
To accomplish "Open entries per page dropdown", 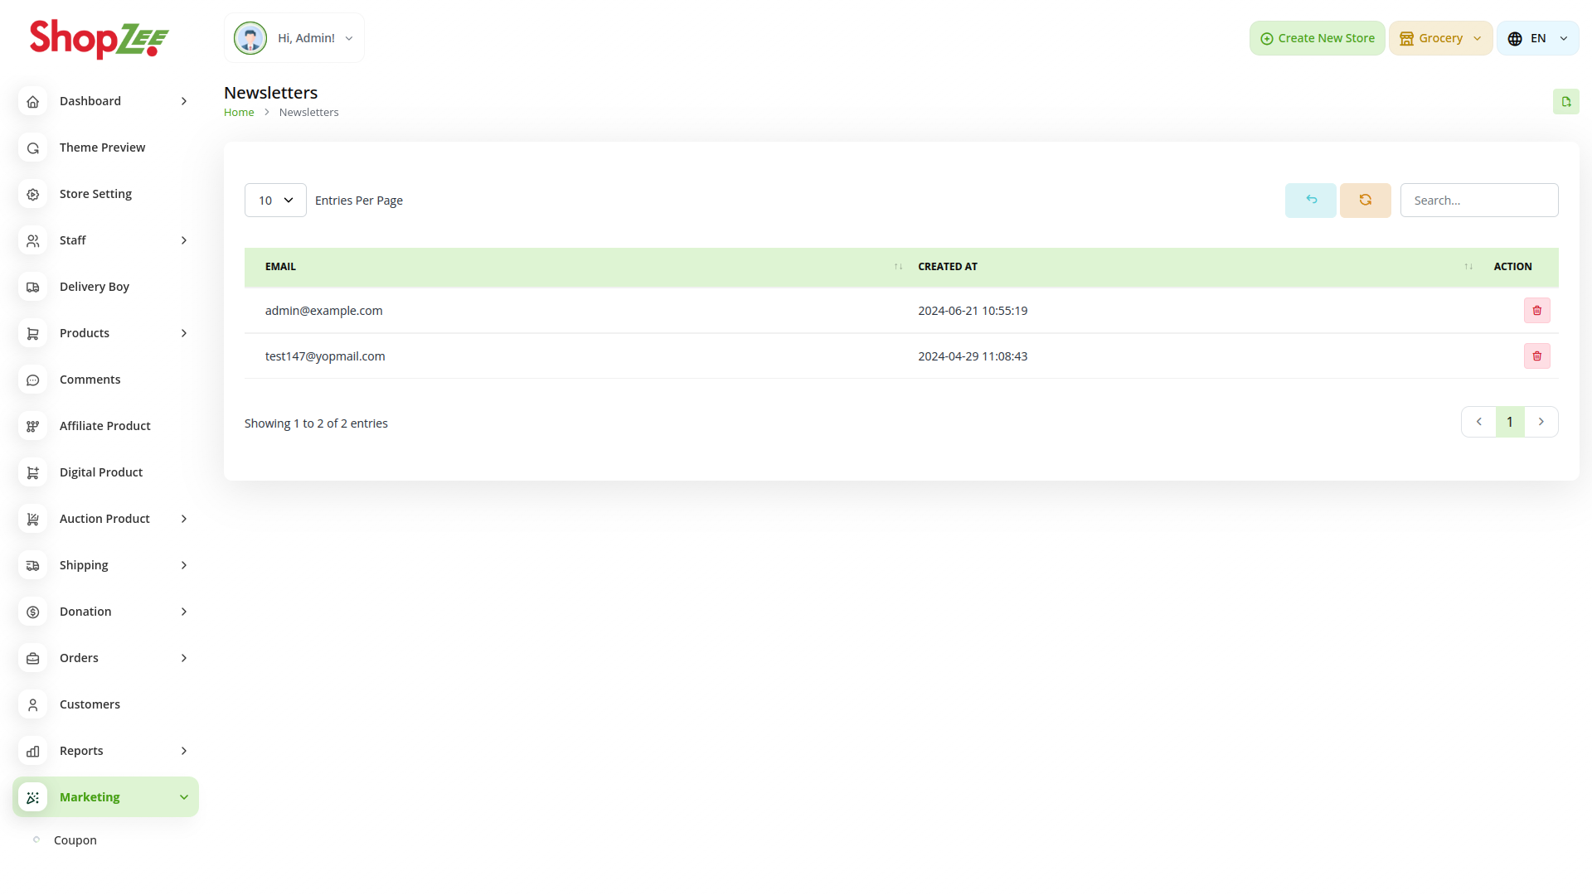I will coord(275,201).
